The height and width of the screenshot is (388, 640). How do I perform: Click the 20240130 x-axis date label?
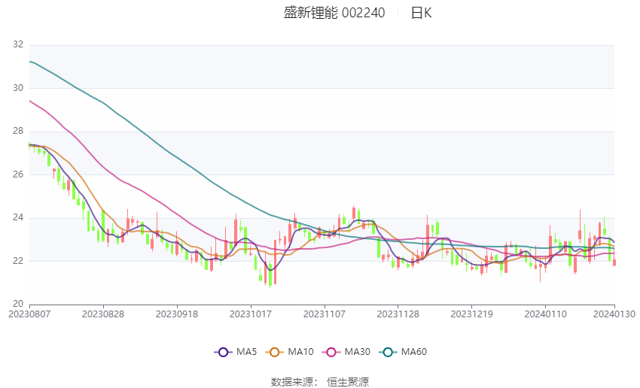614,314
